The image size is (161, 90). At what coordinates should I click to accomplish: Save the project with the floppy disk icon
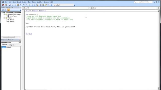pos(10,5)
